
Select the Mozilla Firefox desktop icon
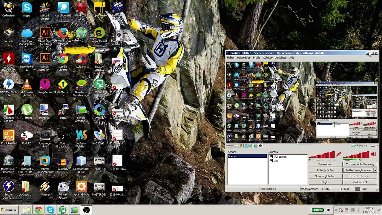point(63,36)
